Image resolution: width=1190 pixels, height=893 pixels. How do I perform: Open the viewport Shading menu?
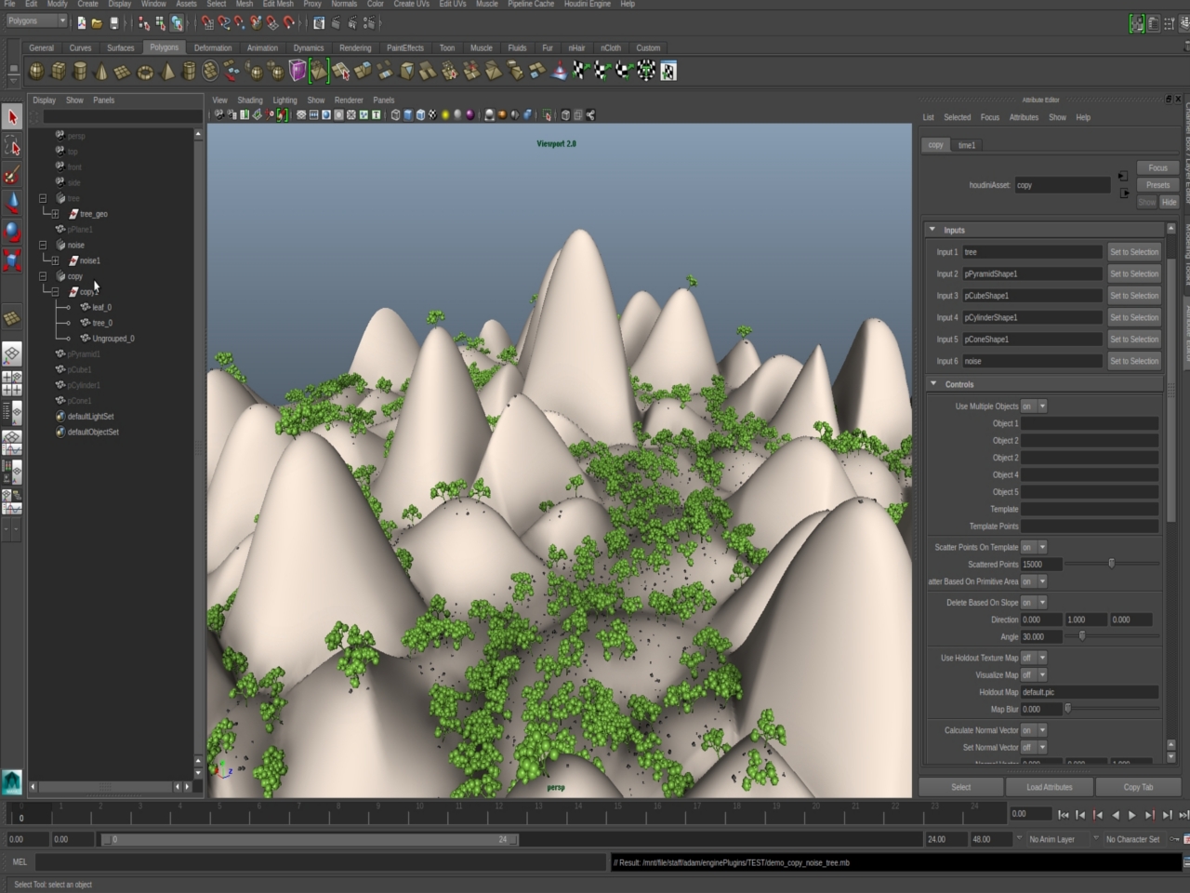tap(250, 100)
